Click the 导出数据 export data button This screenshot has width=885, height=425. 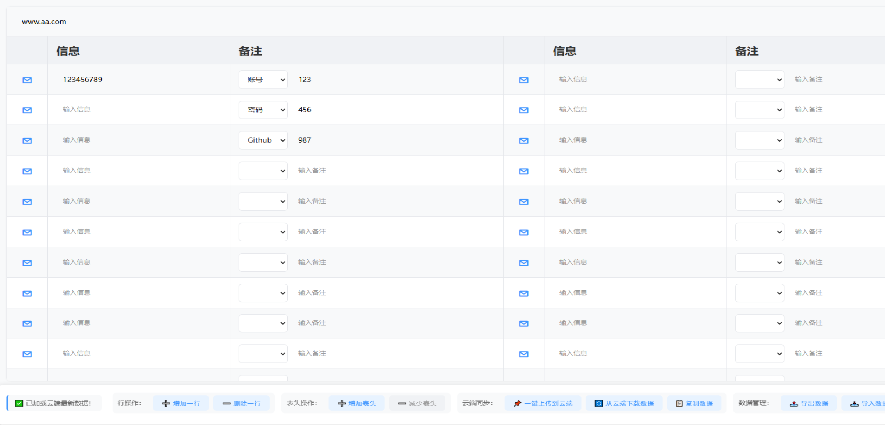pyautogui.click(x=809, y=403)
